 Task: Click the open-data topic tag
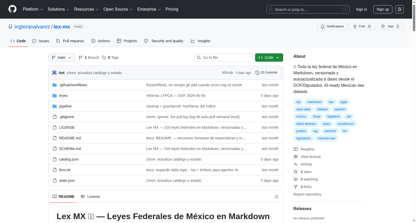coord(303,109)
